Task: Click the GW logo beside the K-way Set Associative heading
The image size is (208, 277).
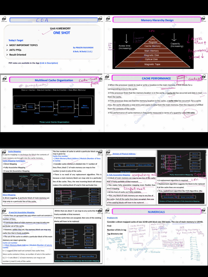Action: tap(4, 211)
